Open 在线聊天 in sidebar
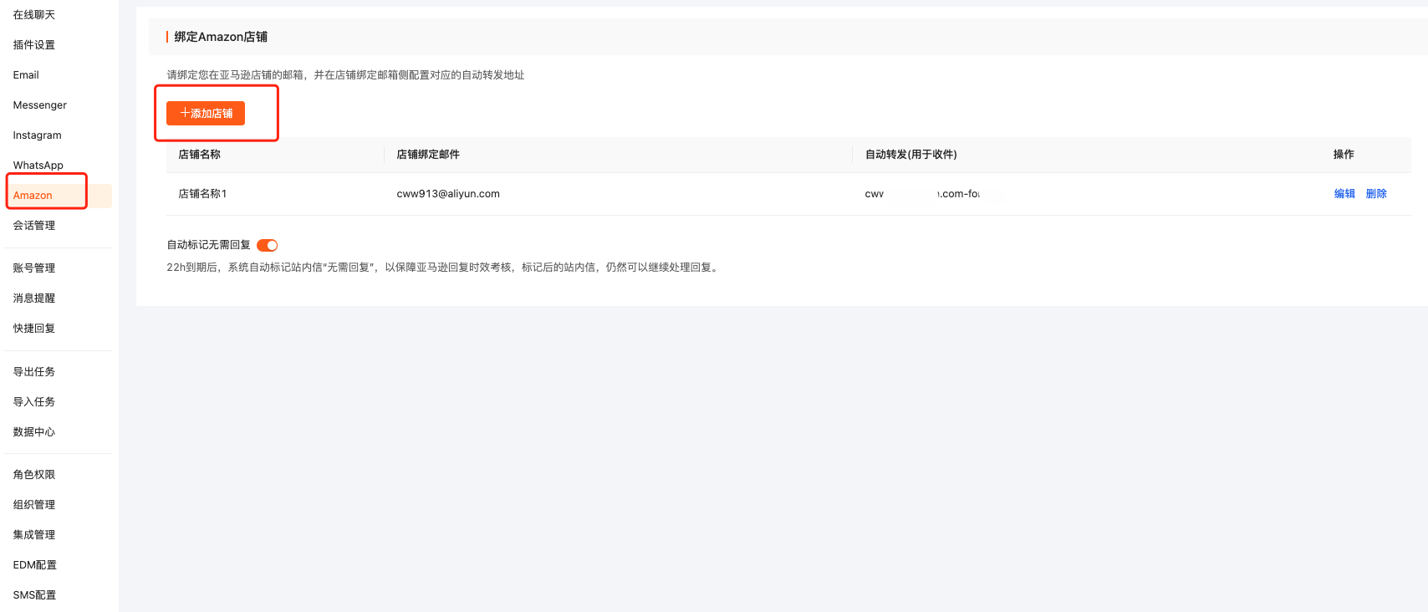Screen dimensions: 1428x612 click(x=34, y=15)
